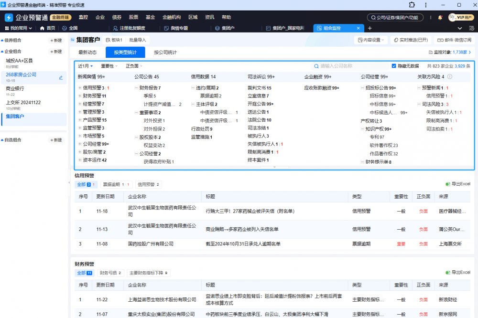The image size is (478, 318).
Task: Click 实时推送(已开) button
Action: pyautogui.click(x=411, y=40)
